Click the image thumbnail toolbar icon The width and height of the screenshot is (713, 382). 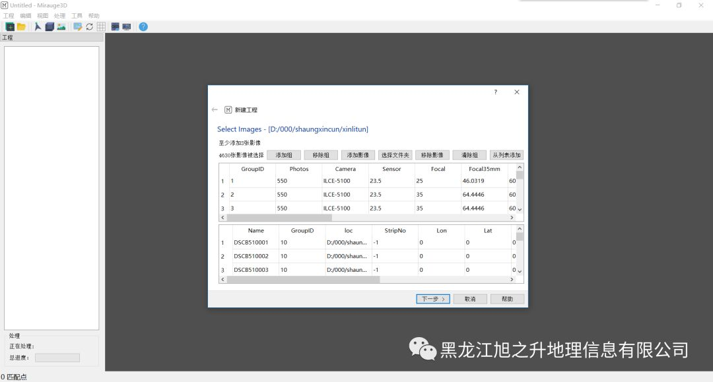tap(61, 26)
